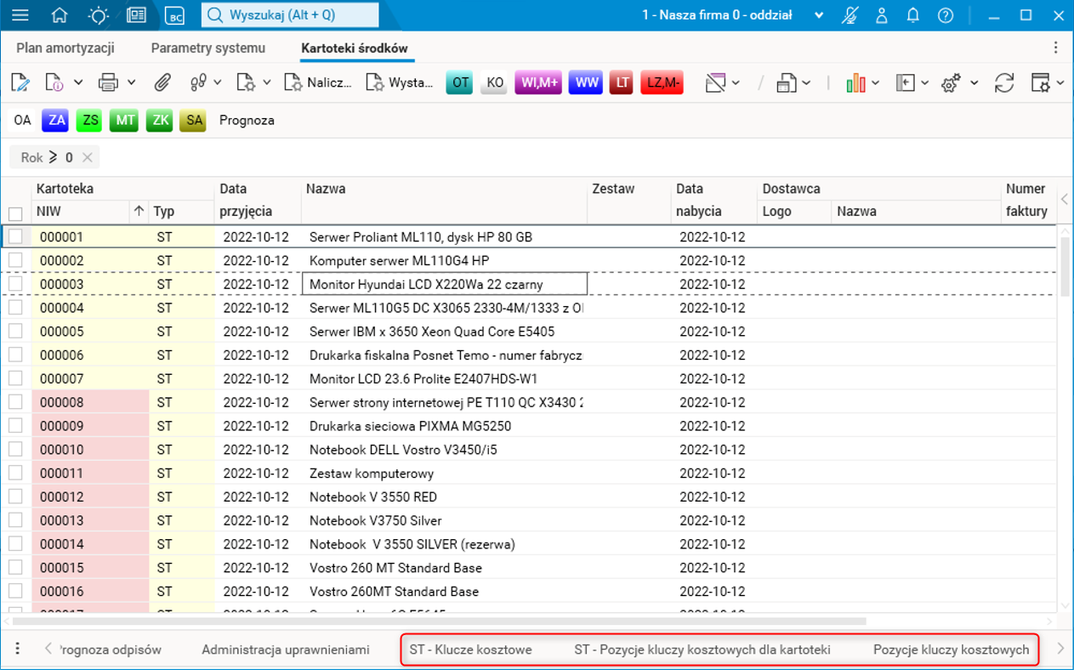Click the bar chart icon
Screen dimensions: 1074x670
pyautogui.click(x=855, y=82)
